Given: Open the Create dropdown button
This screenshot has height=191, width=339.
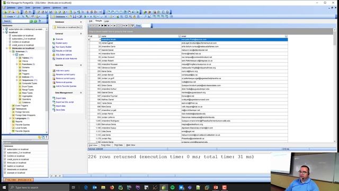Looking at the screenshot, I should pos(10,16).
